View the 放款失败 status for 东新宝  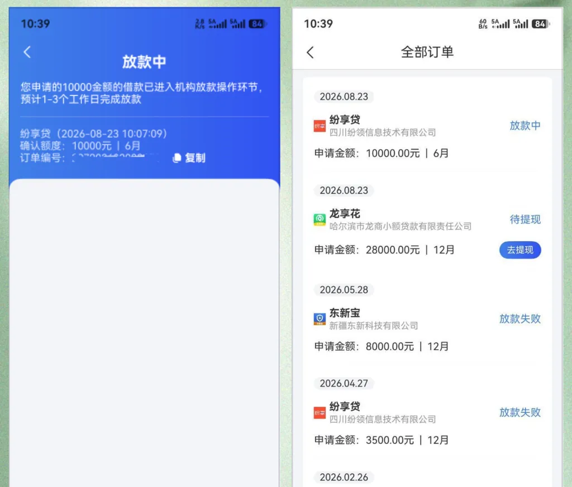pos(520,319)
